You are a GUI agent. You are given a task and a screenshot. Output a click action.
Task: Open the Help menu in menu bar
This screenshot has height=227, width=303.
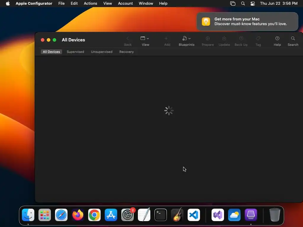163,3
